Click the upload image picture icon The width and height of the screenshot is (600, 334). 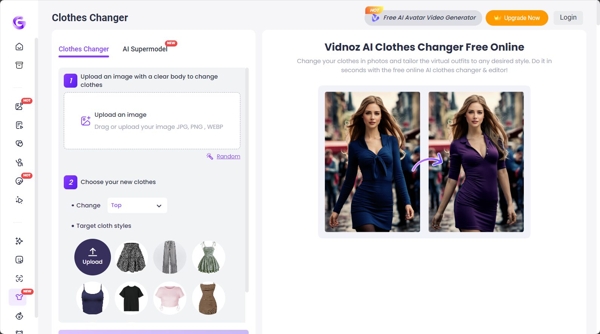(86, 121)
